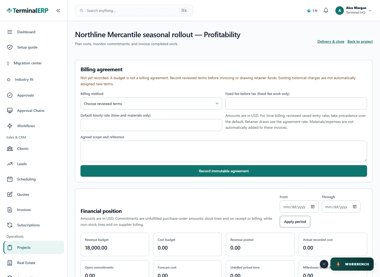Screen dimensions: 380x277
Task: Click the Subscriptions refresh icon
Action: [10, 225]
